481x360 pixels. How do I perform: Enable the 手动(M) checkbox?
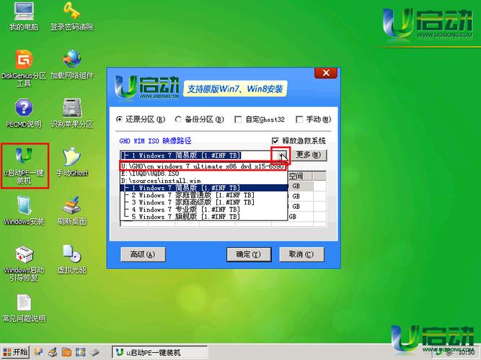pyautogui.click(x=299, y=120)
